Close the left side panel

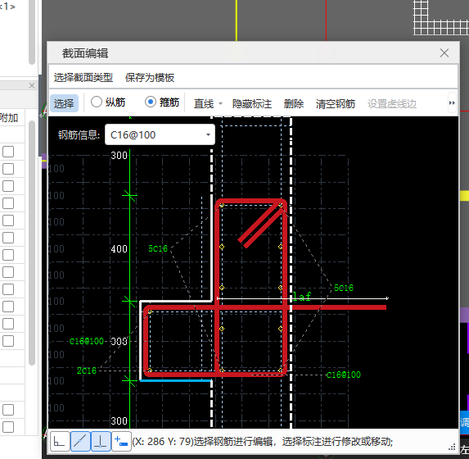click(x=32, y=85)
